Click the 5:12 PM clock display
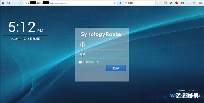 coord(25,27)
